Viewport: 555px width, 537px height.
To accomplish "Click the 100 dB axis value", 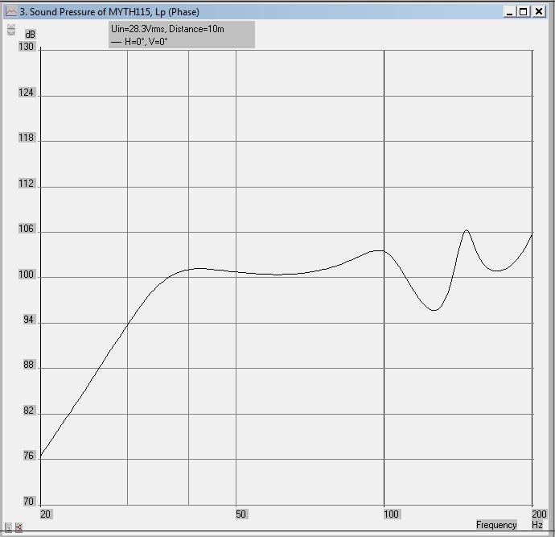I will [26, 275].
